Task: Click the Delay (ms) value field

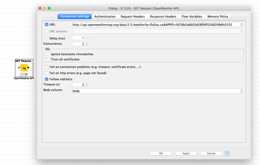Action: pyautogui.click(x=78, y=38)
